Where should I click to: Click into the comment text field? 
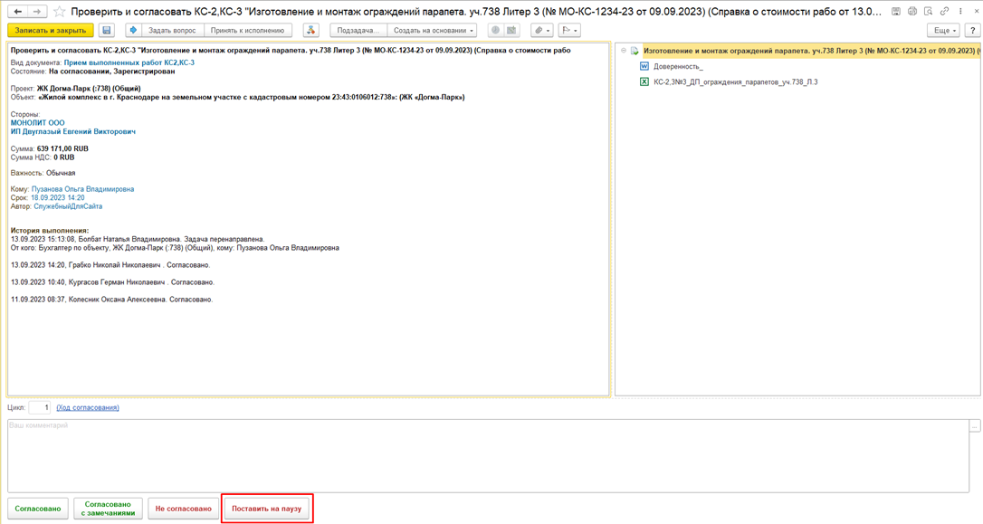click(487, 455)
